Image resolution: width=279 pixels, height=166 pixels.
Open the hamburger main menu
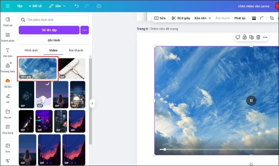[8, 6]
